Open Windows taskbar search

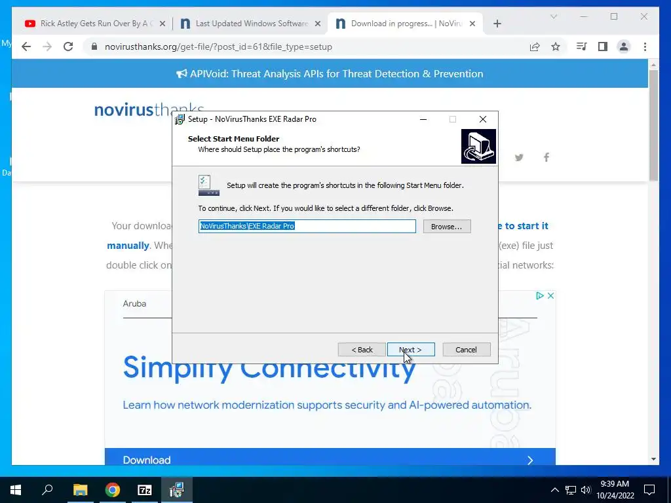47,490
